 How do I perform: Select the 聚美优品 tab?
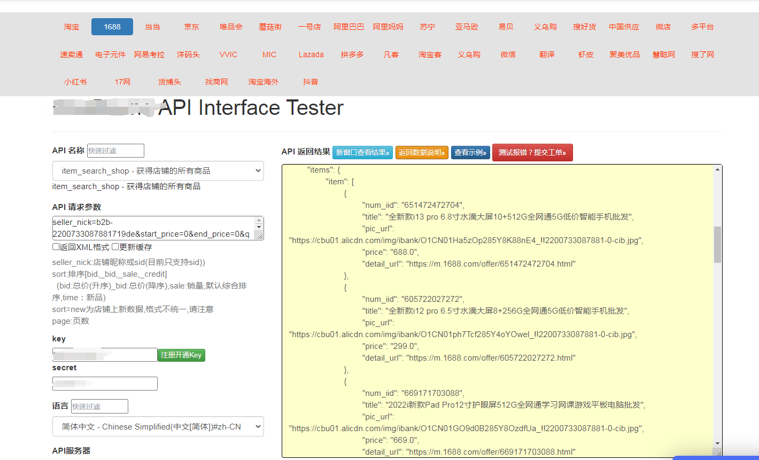pos(625,54)
